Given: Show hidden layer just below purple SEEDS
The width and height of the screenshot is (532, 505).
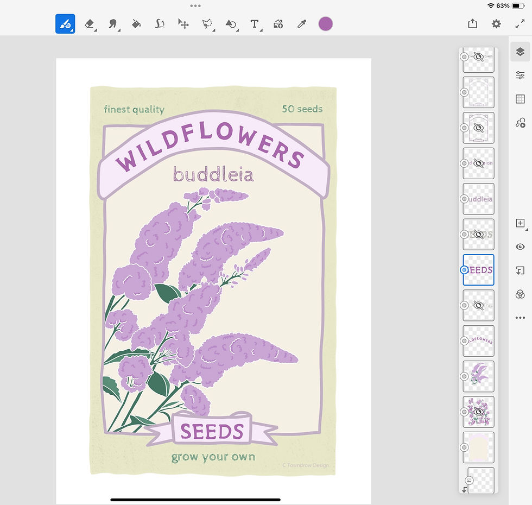Looking at the screenshot, I should [478, 305].
